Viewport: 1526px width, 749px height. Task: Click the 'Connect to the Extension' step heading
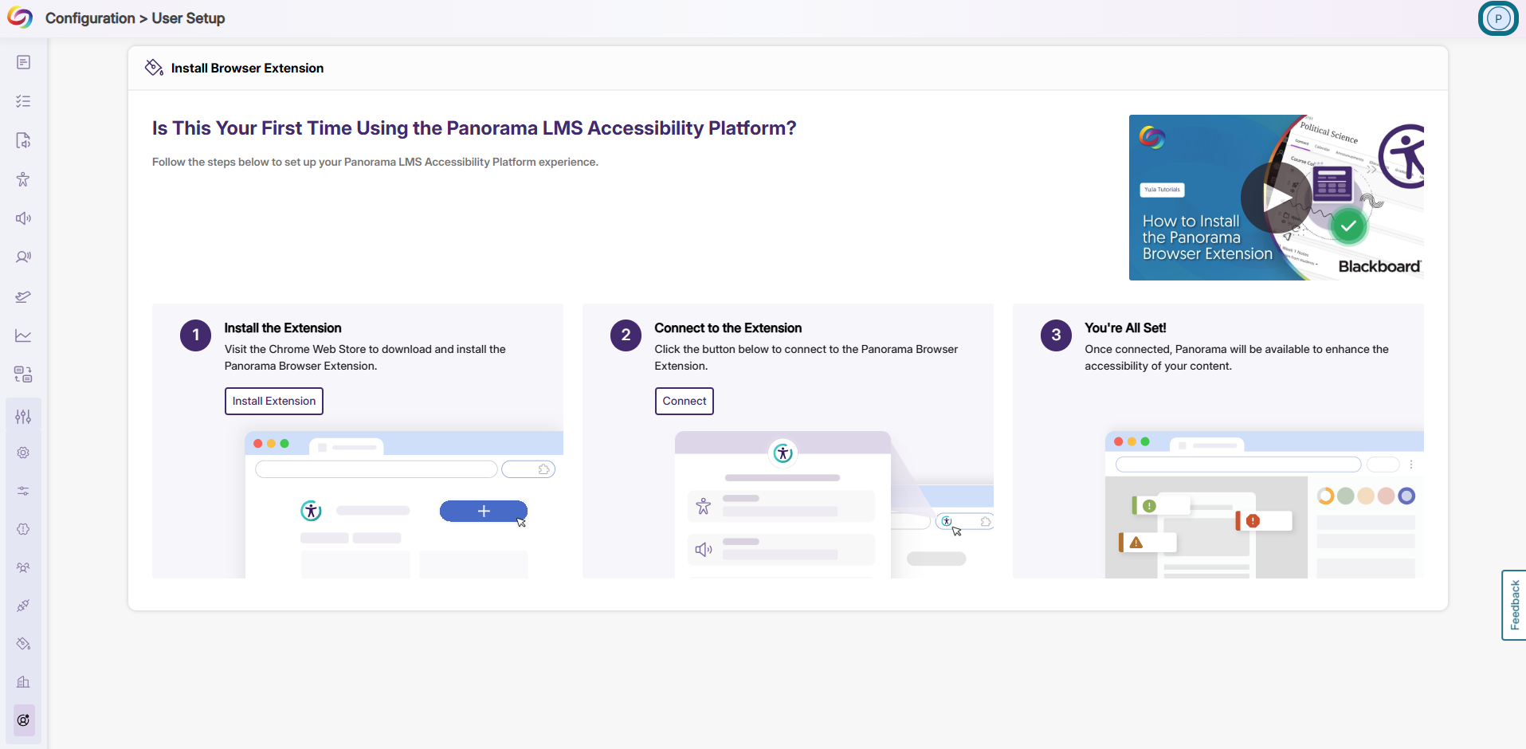(728, 327)
